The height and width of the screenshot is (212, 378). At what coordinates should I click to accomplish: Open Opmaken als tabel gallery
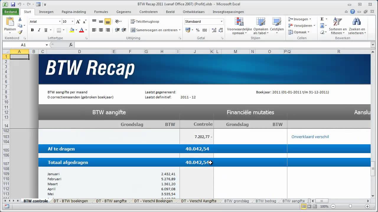point(261,26)
